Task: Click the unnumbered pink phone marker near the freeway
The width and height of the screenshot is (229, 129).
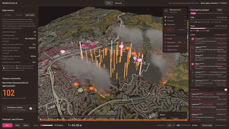Action: (43, 63)
